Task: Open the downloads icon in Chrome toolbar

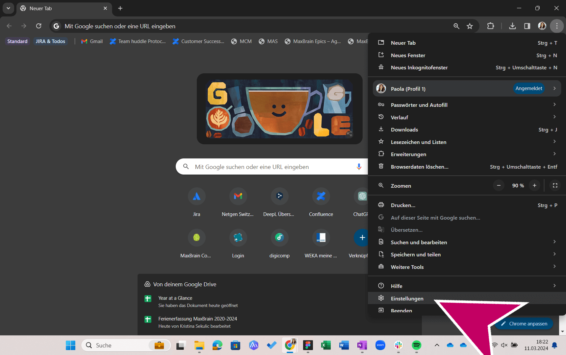Action: tap(512, 26)
